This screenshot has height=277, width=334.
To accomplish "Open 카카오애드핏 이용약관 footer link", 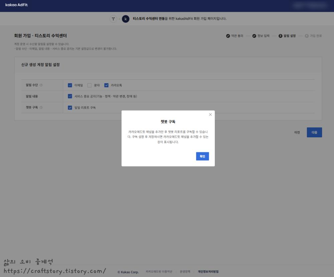I will [159, 272].
